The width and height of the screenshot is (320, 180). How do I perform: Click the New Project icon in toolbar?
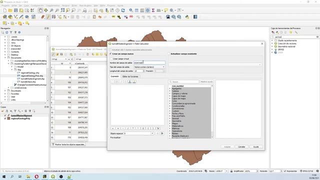4,10
